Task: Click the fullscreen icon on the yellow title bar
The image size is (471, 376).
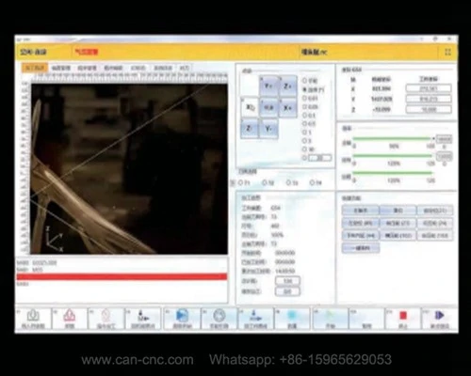Action: (447, 52)
